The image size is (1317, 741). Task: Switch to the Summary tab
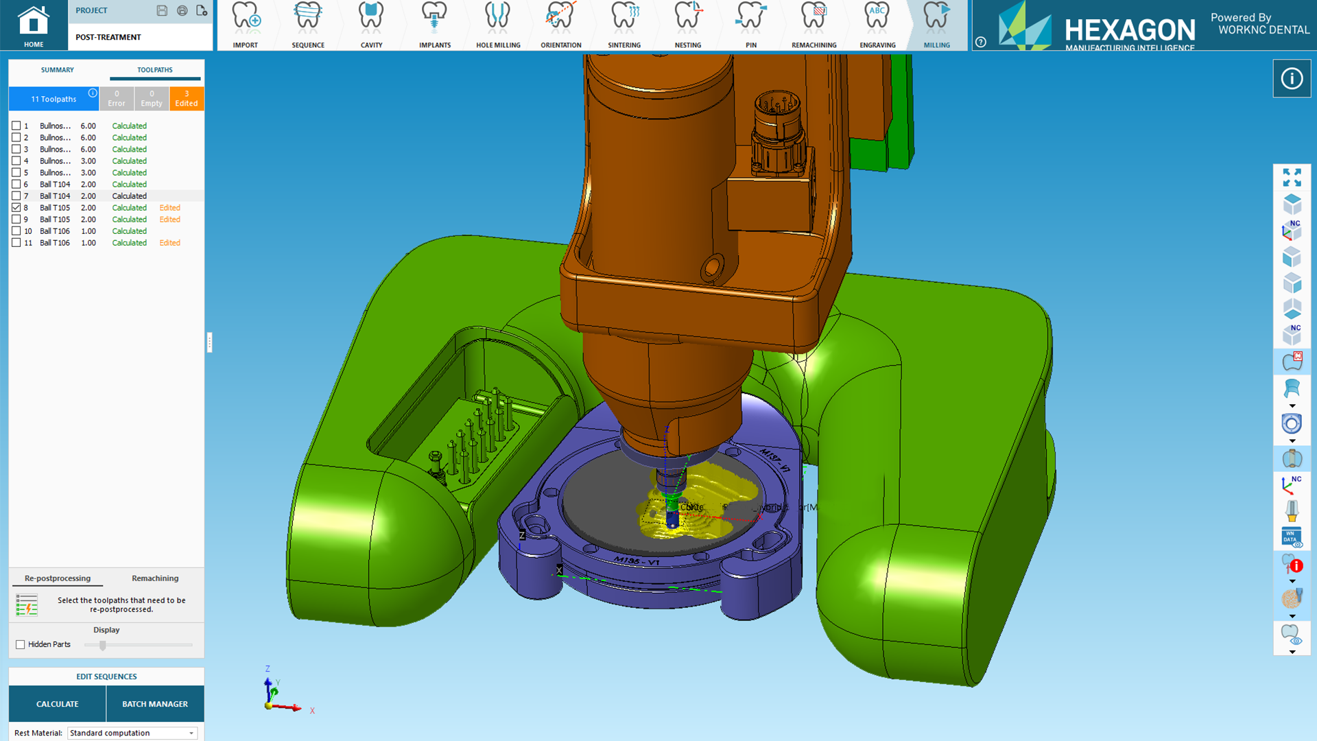58,69
